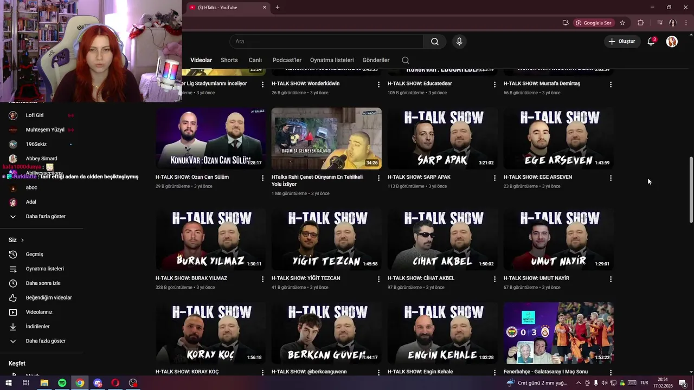Viewport: 694px width, 390px height.
Task: Click the search magnifier button
Action: [435, 41]
